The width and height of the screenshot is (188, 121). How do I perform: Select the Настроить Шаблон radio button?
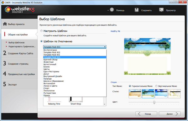(x=41, y=31)
